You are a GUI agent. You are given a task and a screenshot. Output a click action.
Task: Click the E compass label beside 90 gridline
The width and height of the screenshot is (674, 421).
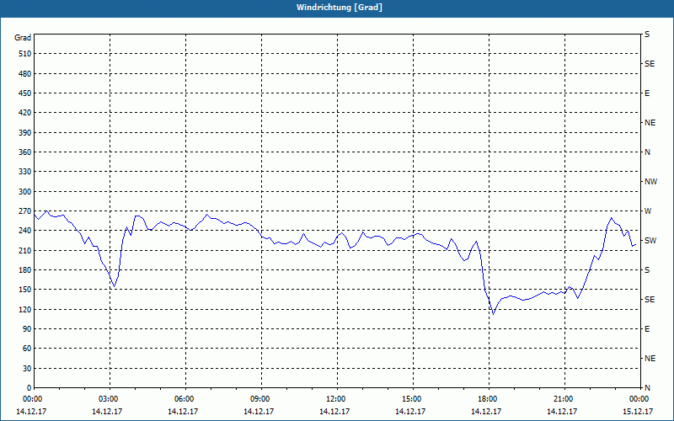[x=647, y=328]
